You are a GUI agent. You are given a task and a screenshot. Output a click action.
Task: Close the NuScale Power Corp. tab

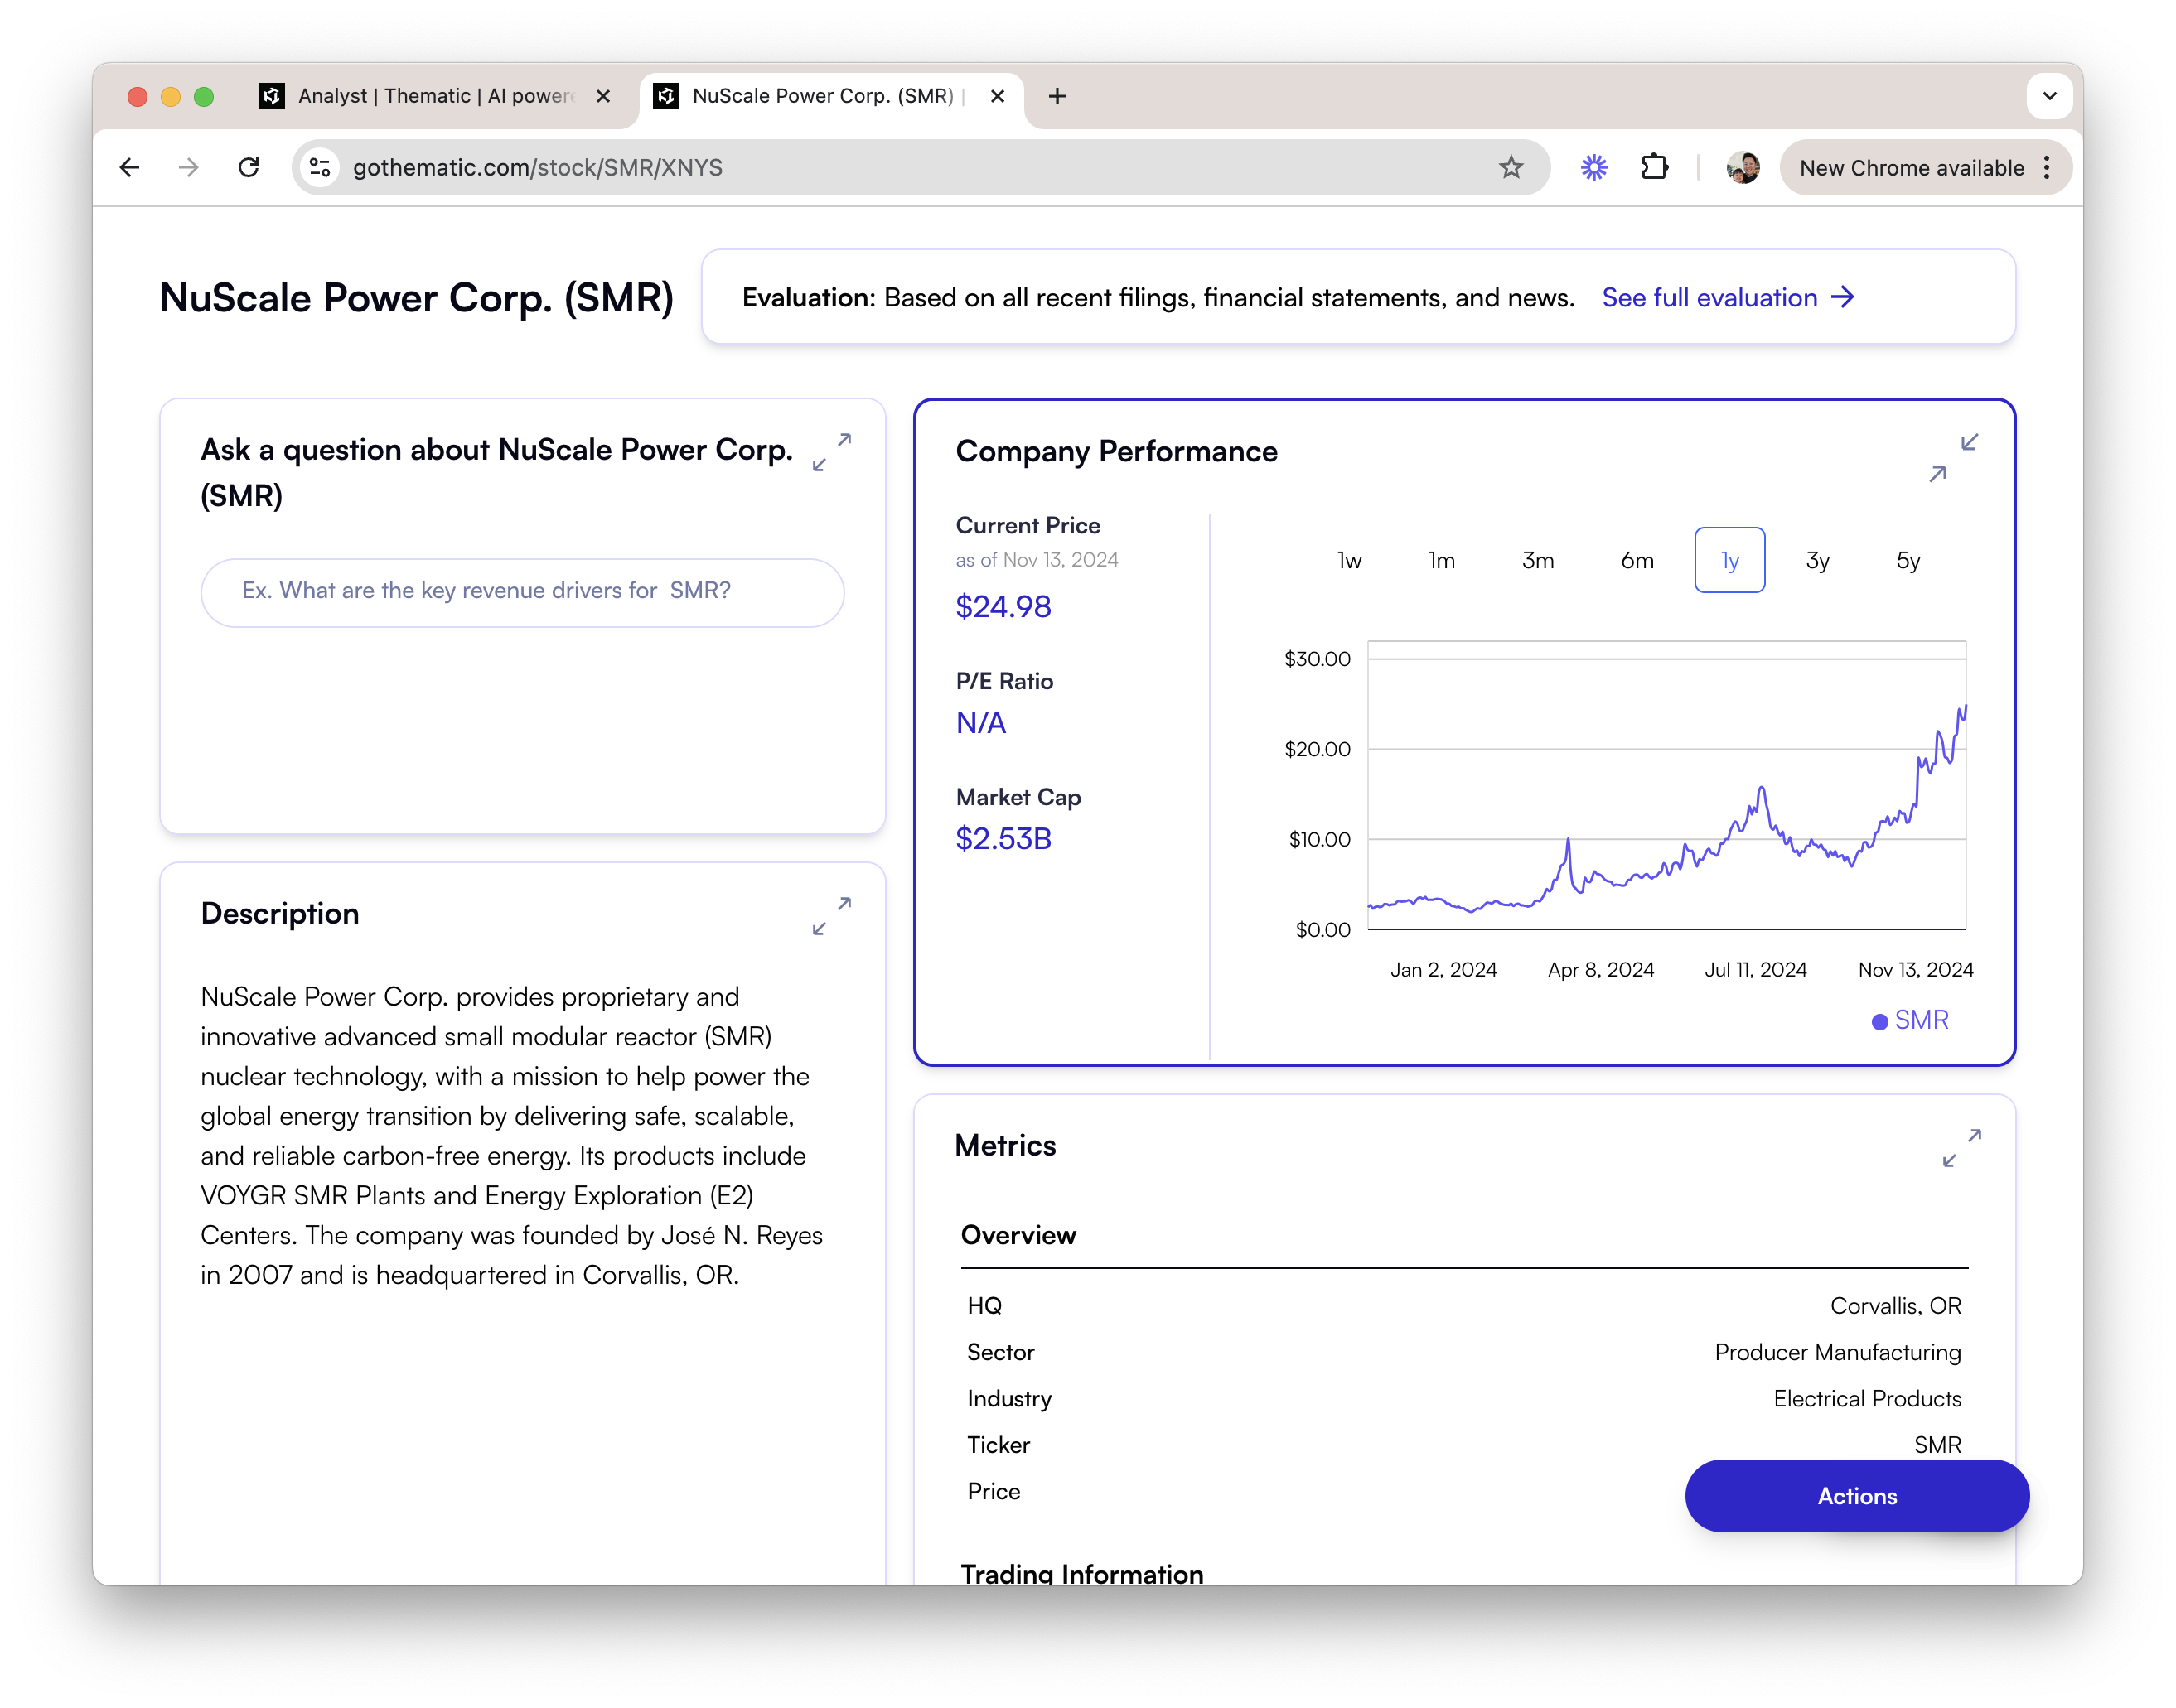point(998,96)
